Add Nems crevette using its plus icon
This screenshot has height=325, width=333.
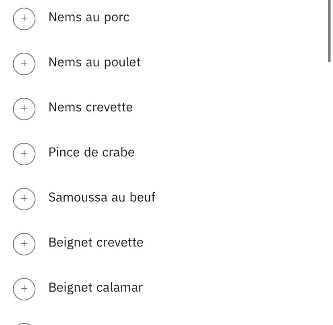[x=24, y=109]
